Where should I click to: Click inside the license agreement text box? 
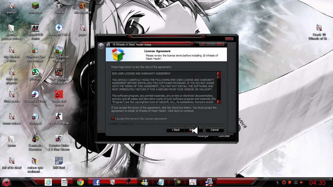164,88
